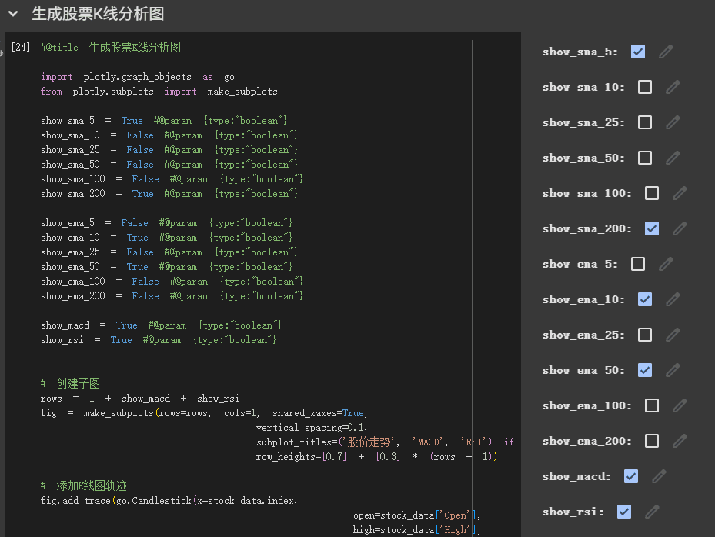Disable the show_ema_50 checkbox
Image resolution: width=715 pixels, height=537 pixels.
645,370
